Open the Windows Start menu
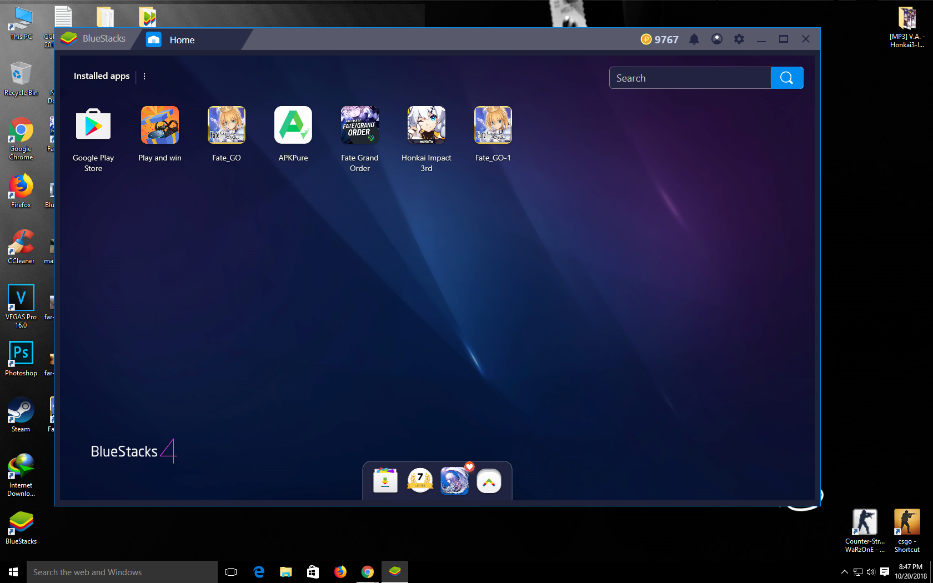The width and height of the screenshot is (933, 583). coord(13,572)
